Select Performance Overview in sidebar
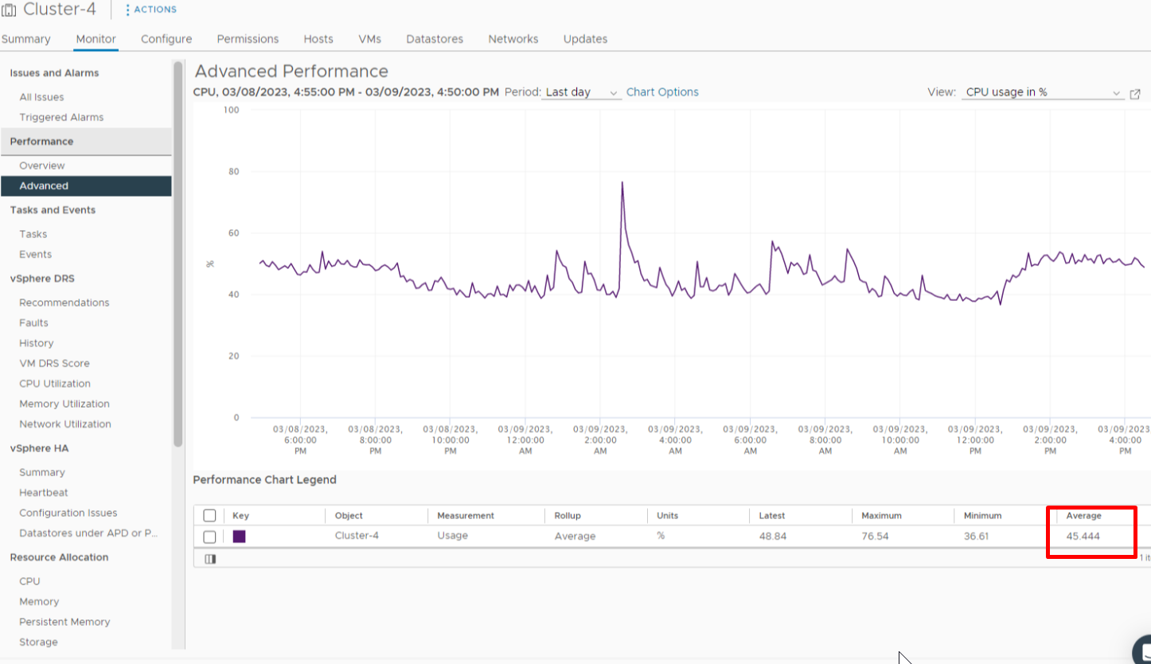1151x664 pixels. [x=42, y=166]
